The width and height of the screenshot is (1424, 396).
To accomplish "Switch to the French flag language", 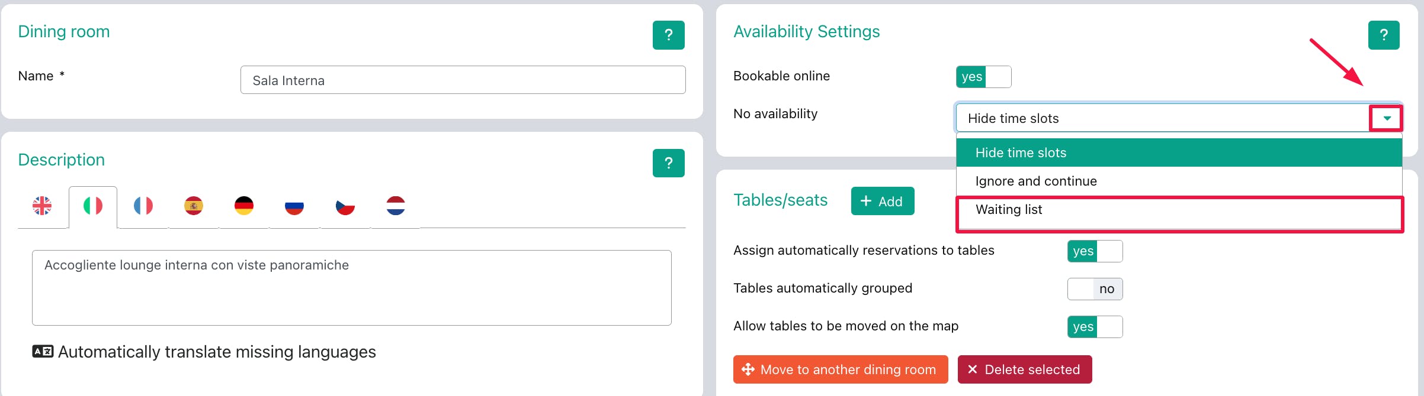I will (143, 206).
